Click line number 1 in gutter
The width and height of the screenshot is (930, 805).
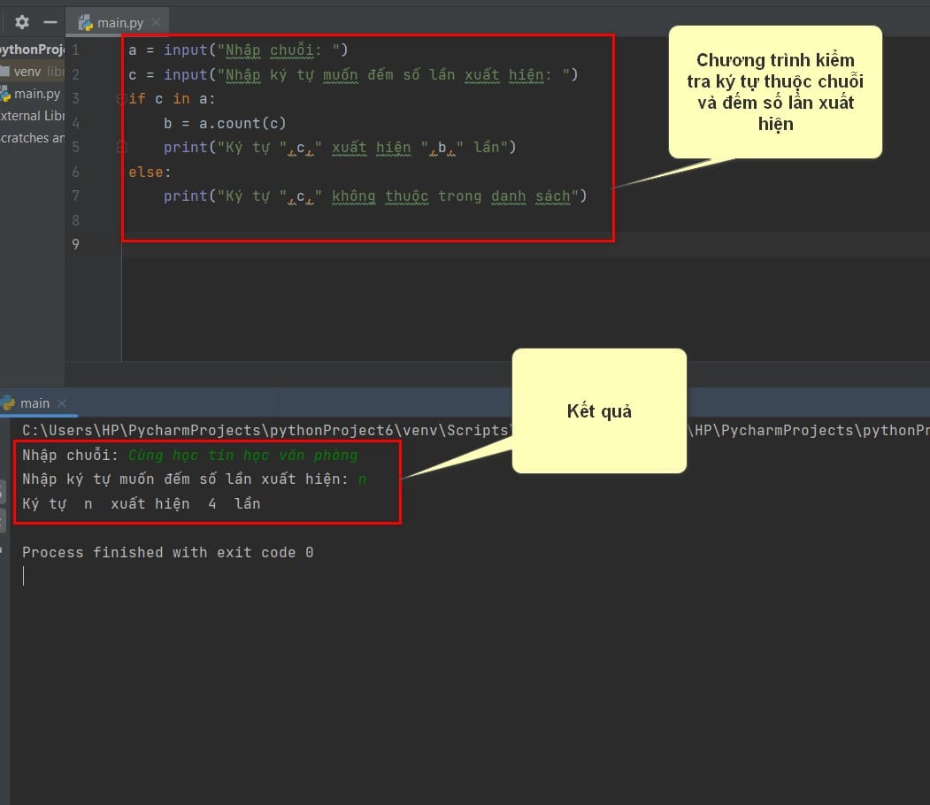click(x=75, y=50)
